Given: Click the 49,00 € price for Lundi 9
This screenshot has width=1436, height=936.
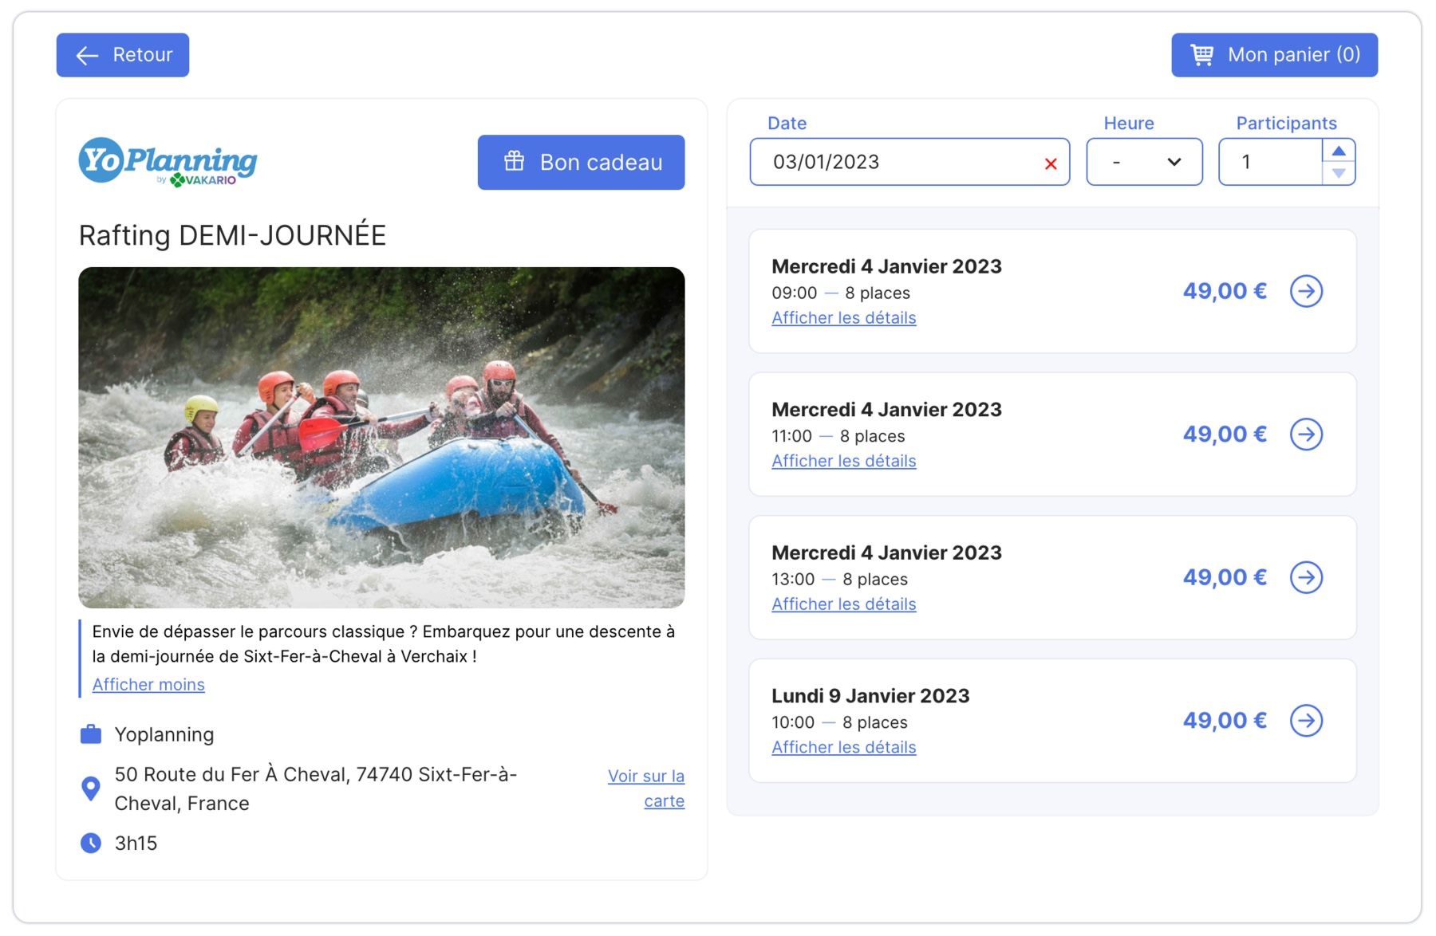Looking at the screenshot, I should pyautogui.click(x=1225, y=721).
